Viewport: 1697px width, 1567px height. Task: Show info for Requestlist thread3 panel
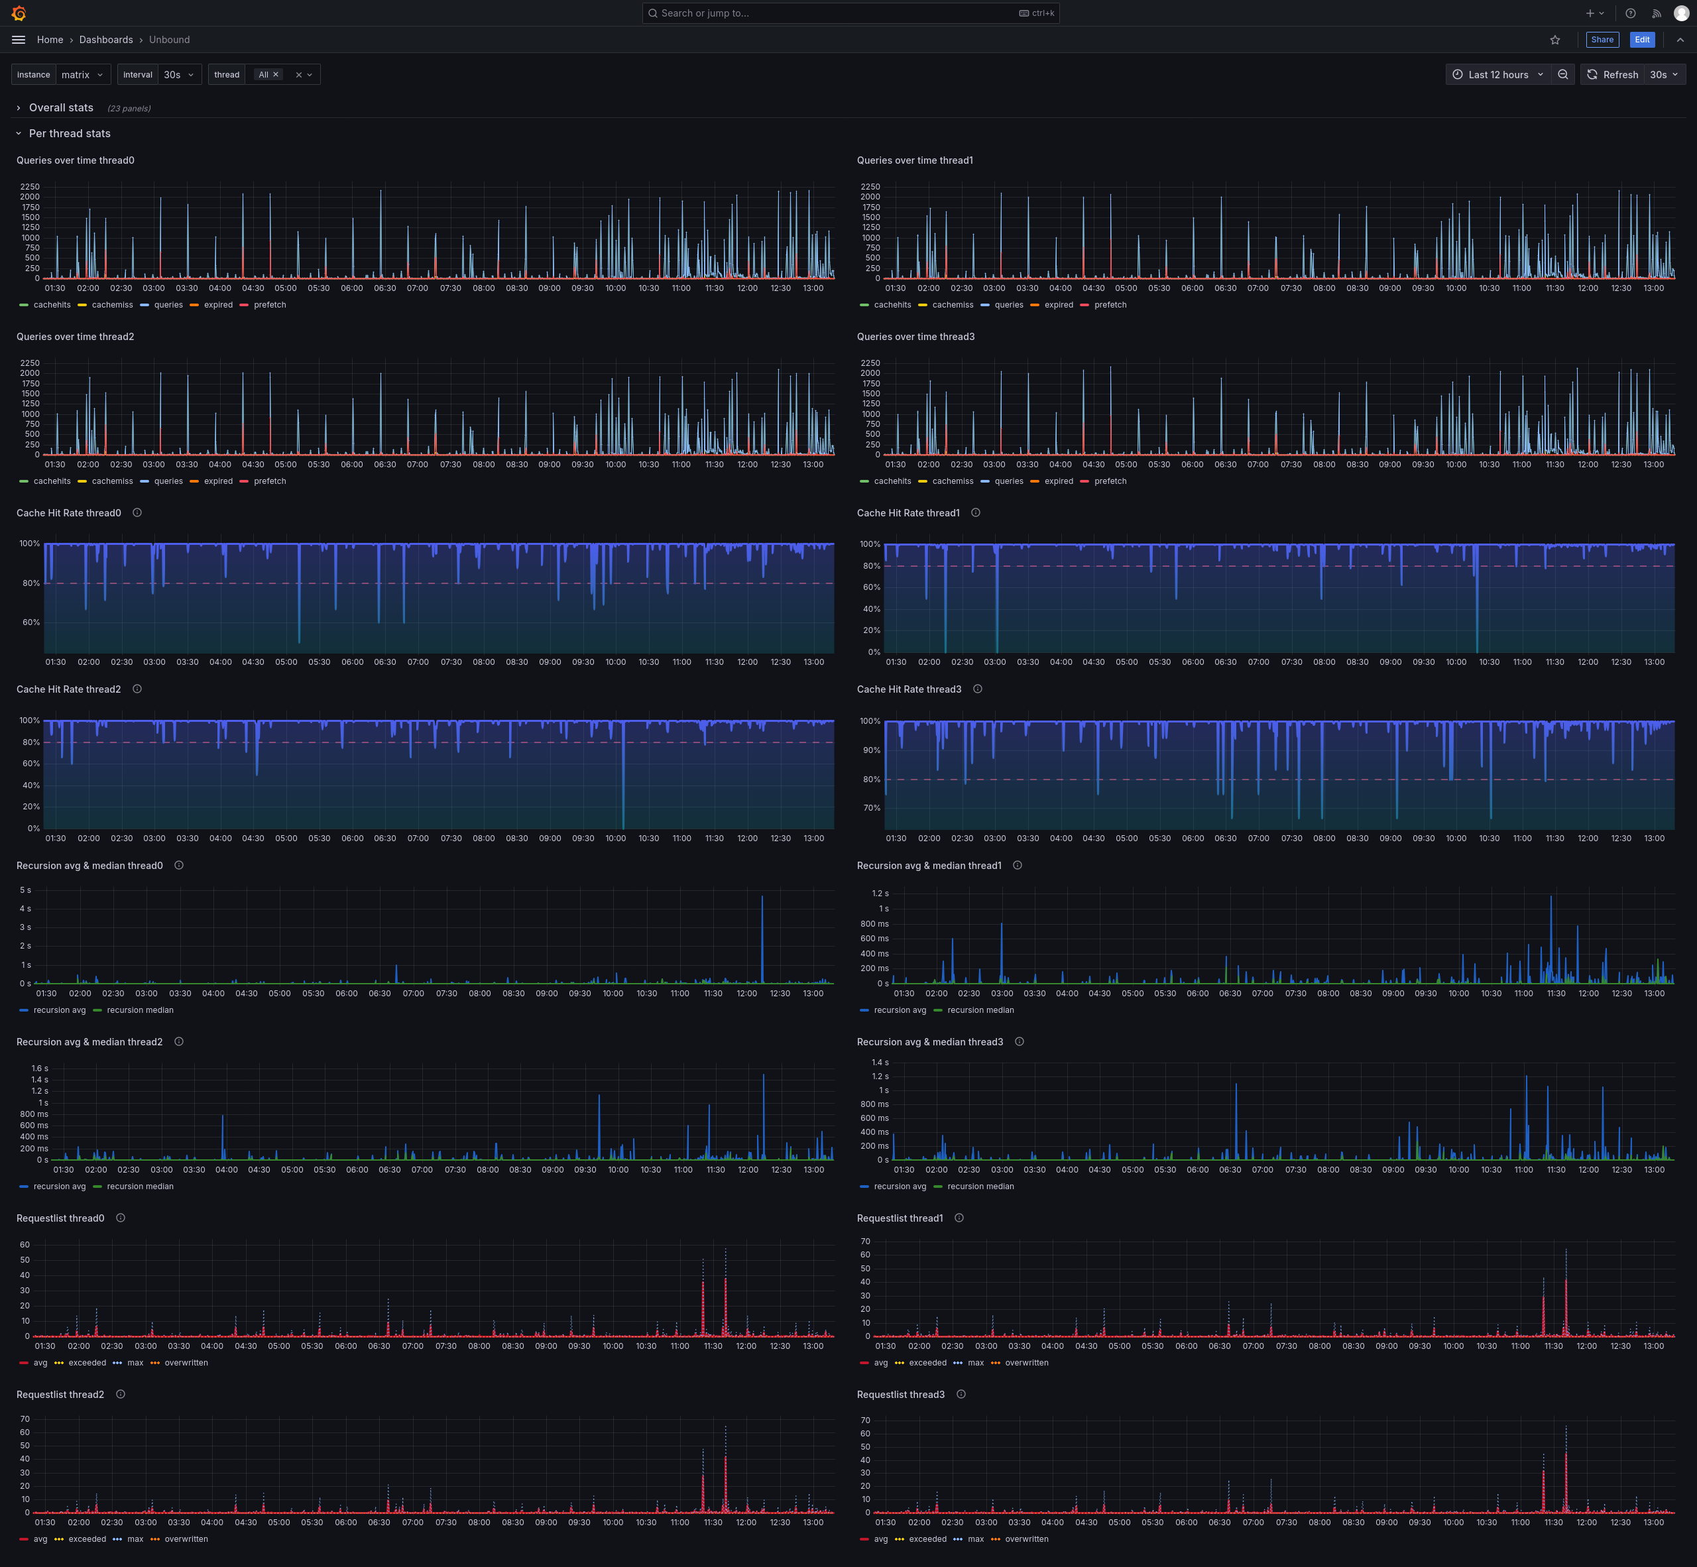[x=961, y=1395]
